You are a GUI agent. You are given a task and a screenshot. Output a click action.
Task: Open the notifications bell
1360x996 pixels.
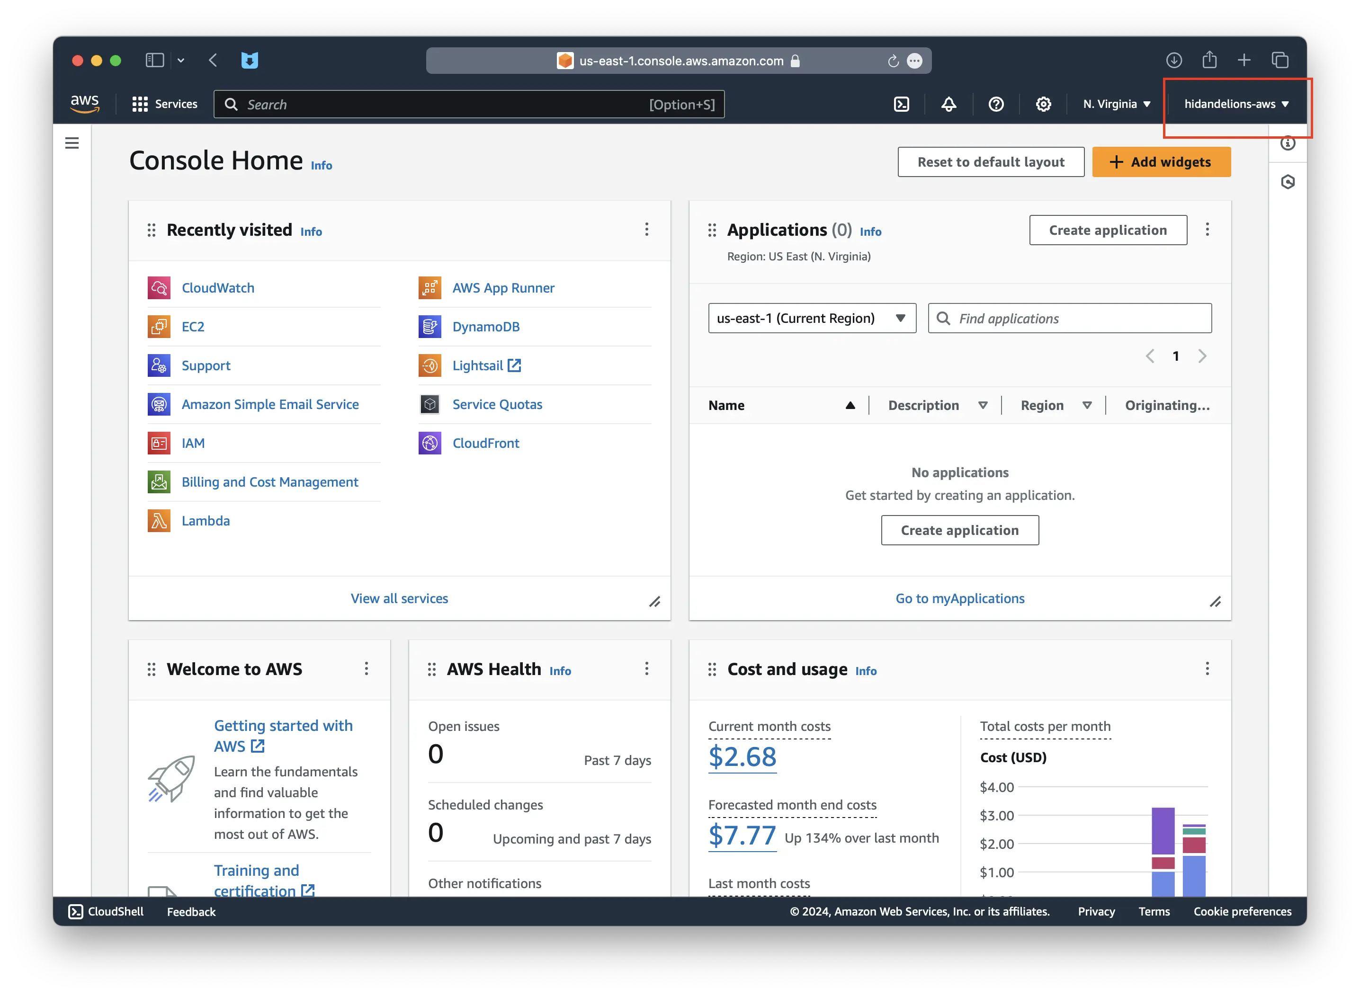pyautogui.click(x=948, y=104)
